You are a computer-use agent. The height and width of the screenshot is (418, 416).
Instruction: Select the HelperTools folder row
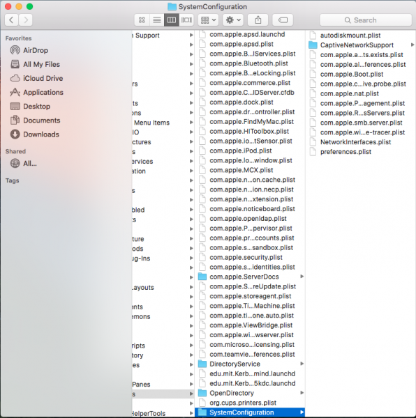click(x=163, y=413)
